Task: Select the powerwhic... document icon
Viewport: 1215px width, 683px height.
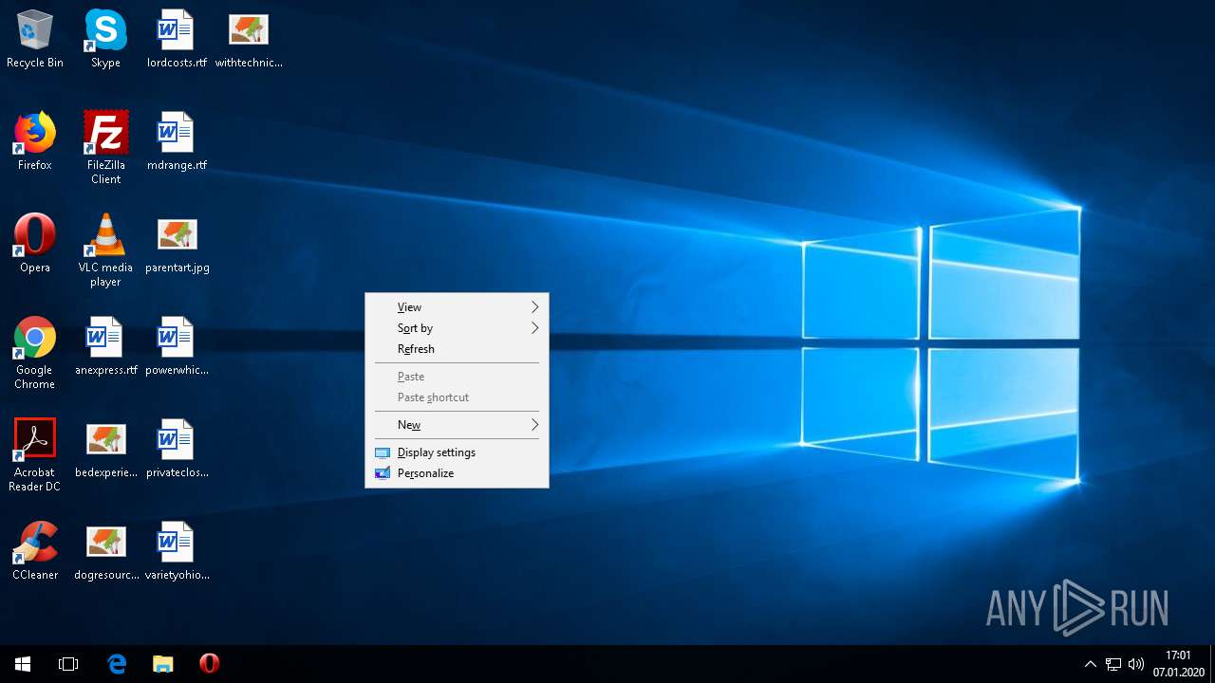Action: 177,347
